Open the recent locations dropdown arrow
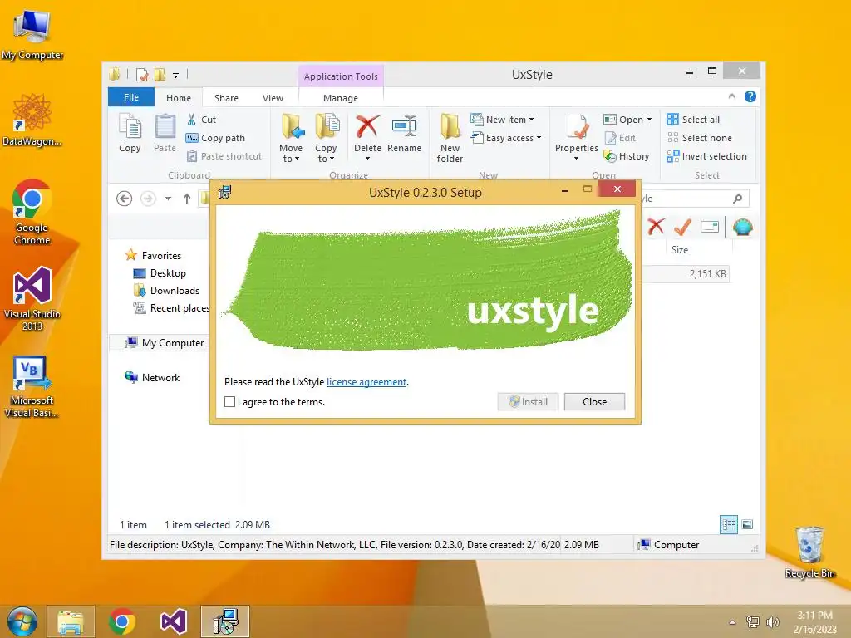The image size is (851, 638). (168, 199)
